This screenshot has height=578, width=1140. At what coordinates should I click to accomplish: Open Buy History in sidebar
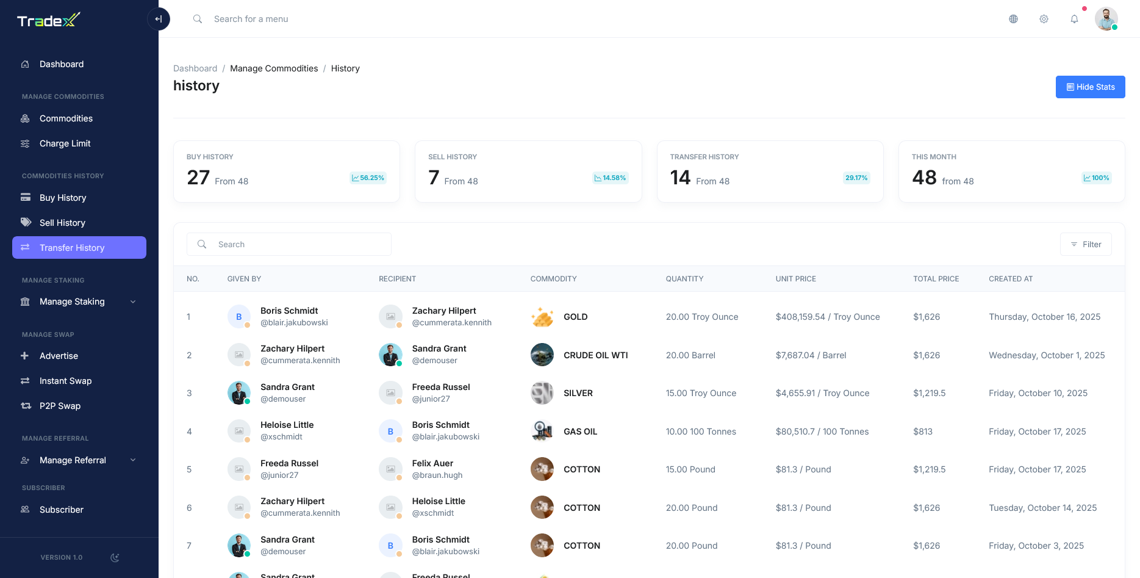coord(63,198)
